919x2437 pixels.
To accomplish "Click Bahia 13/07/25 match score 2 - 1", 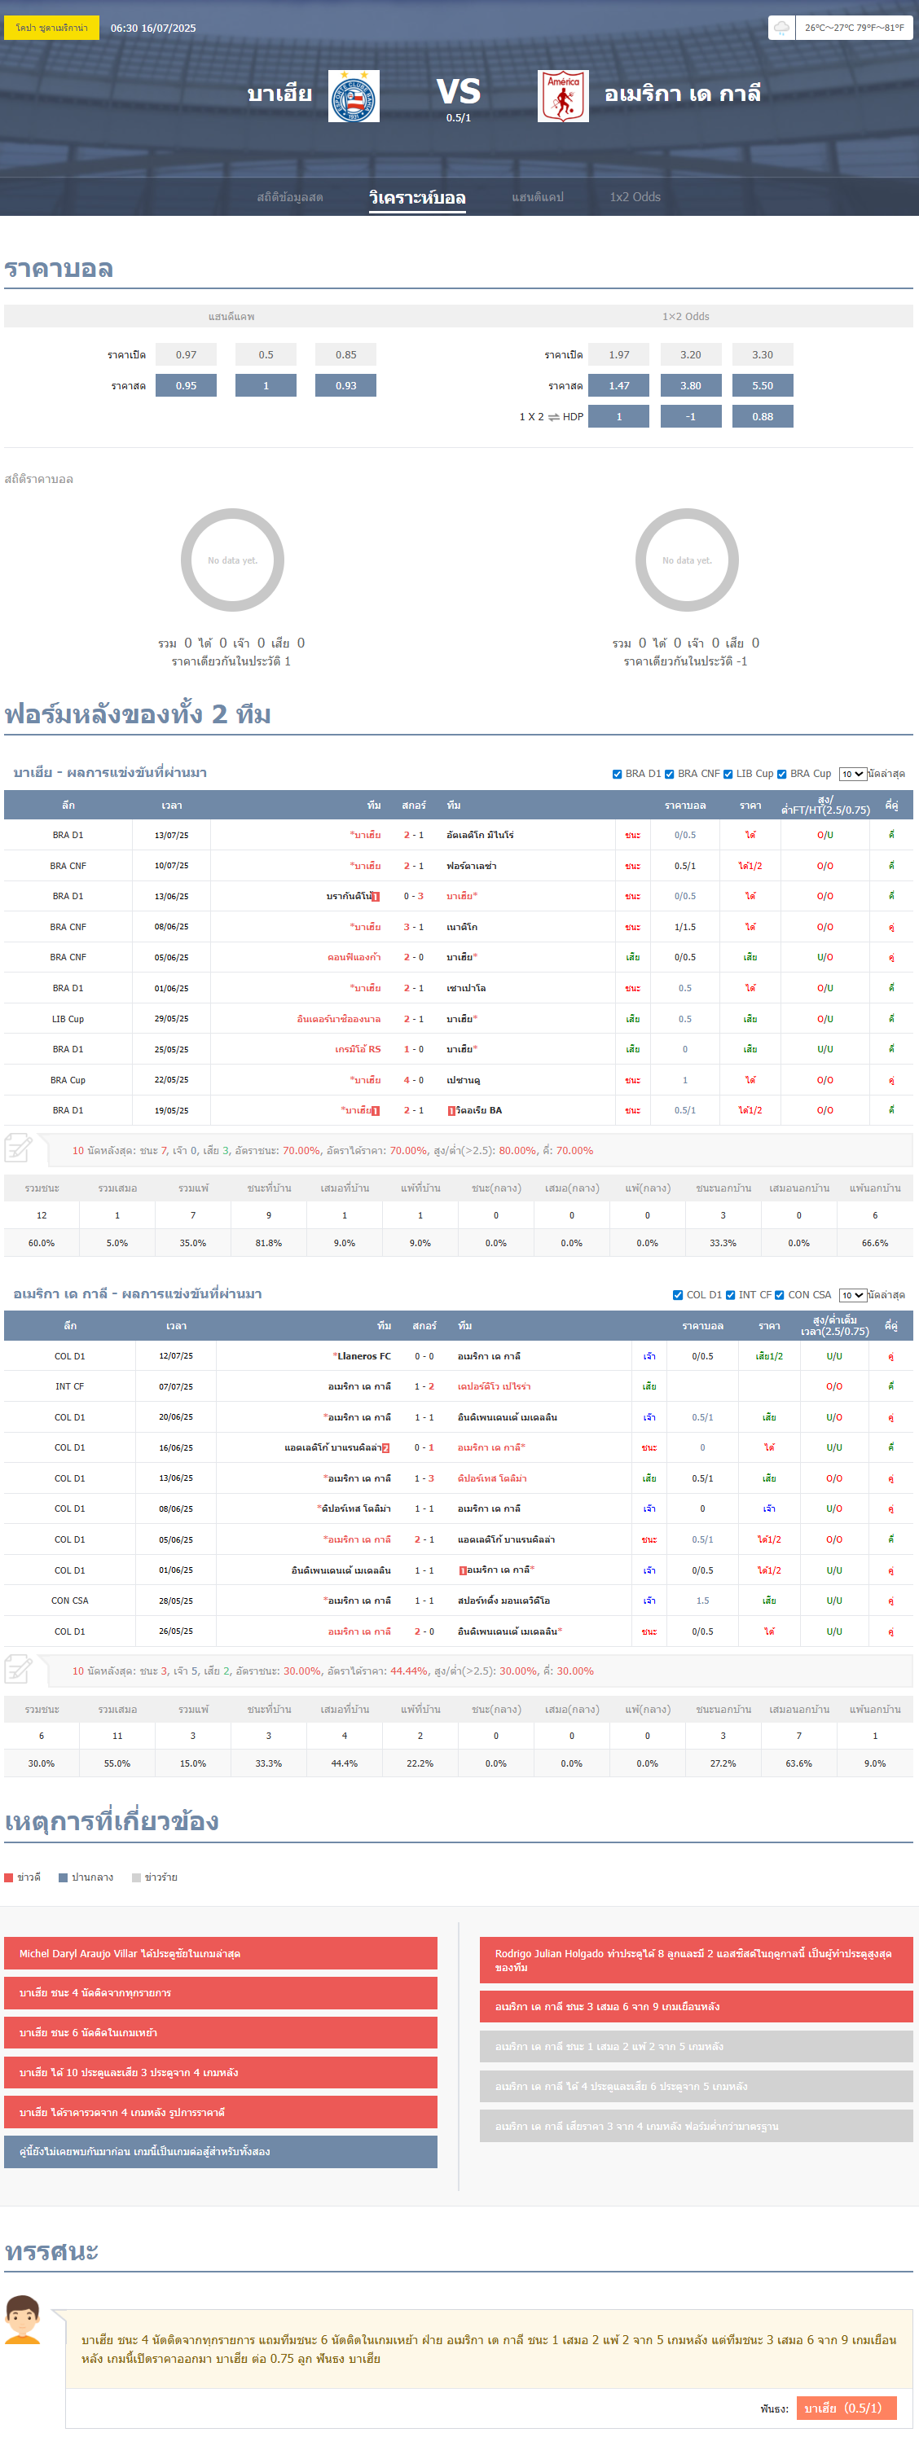I will point(414,834).
